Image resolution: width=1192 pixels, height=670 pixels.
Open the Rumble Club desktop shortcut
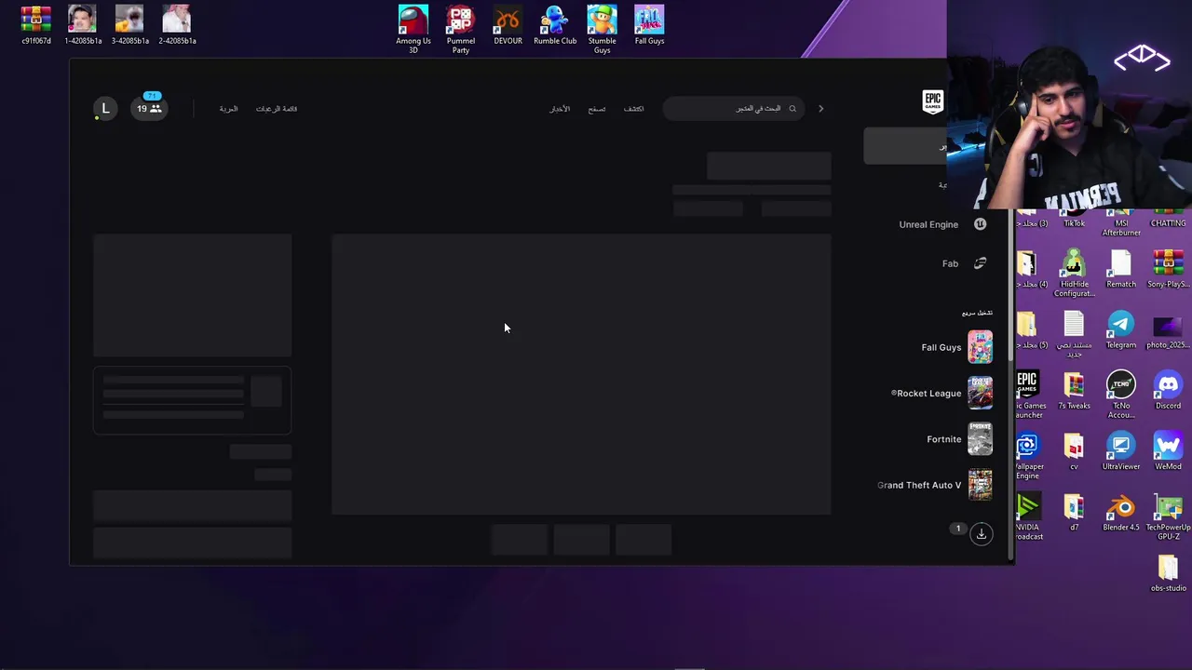555,25
